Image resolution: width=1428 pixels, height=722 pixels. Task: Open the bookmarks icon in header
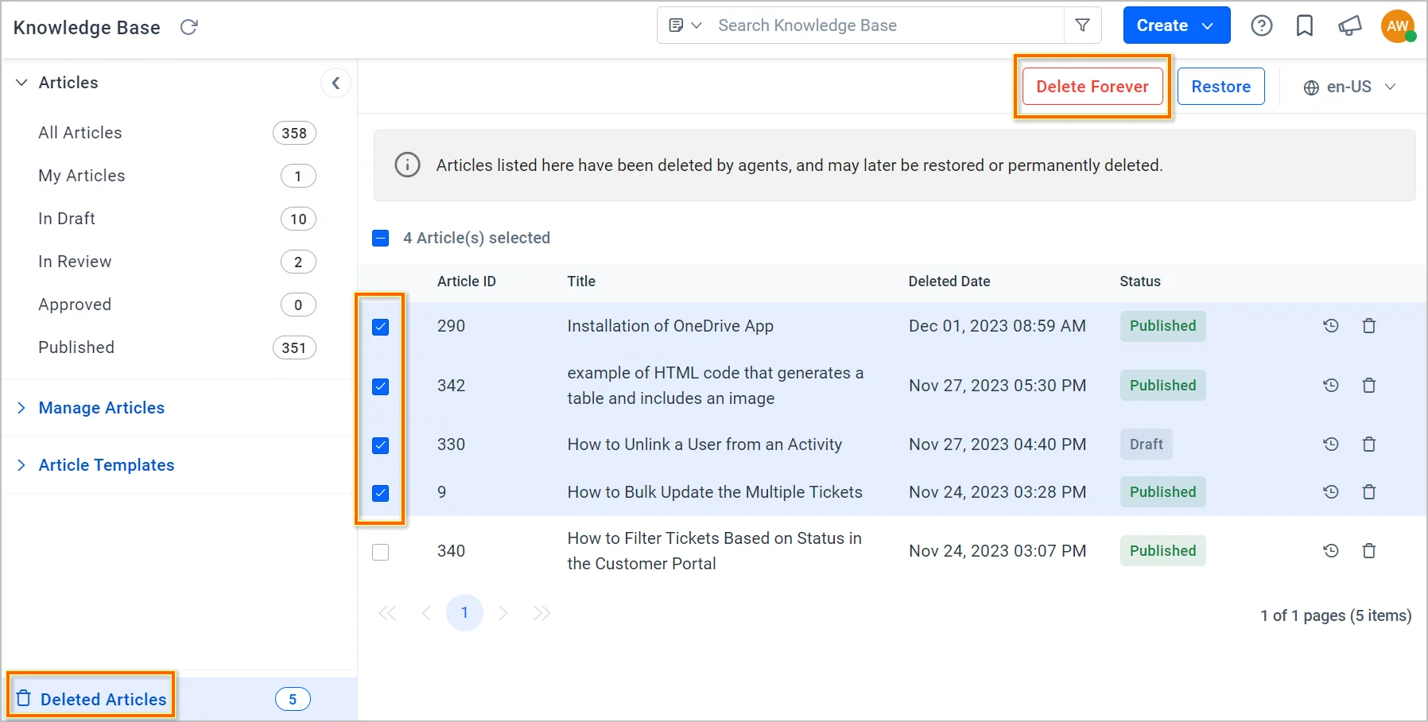coord(1305,26)
